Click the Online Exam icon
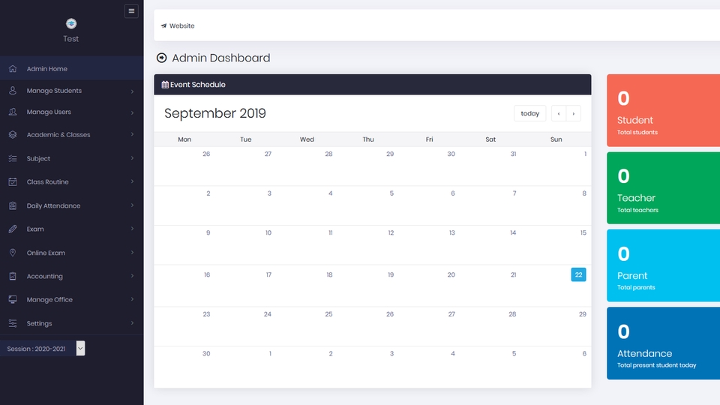Screen dimensions: 720x405 click(13, 253)
